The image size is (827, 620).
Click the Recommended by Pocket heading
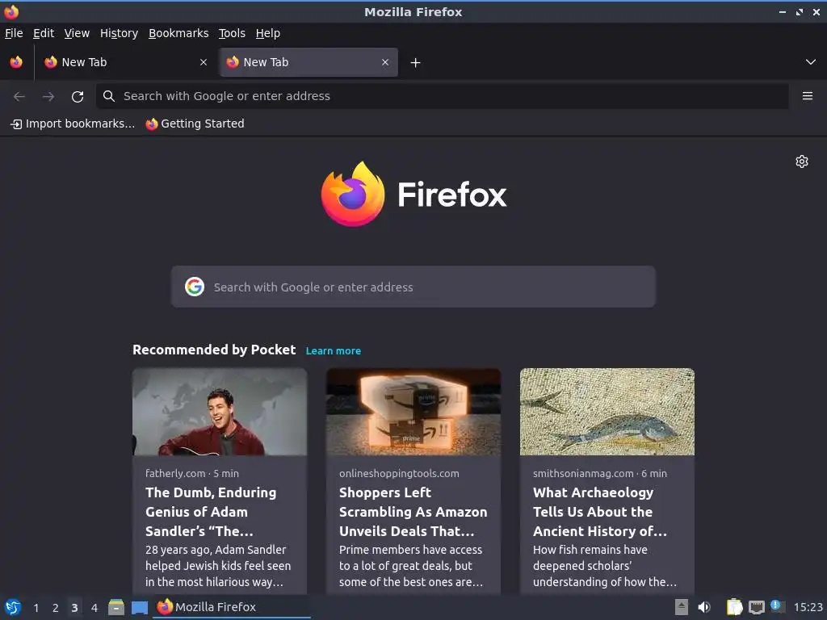[214, 350]
